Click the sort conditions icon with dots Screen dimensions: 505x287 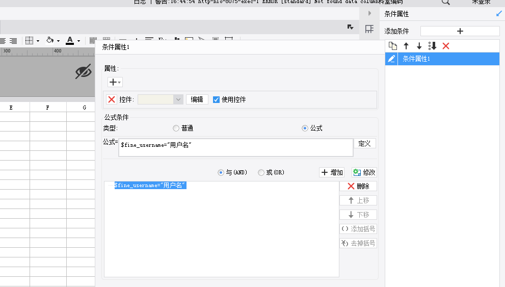(x=432, y=46)
